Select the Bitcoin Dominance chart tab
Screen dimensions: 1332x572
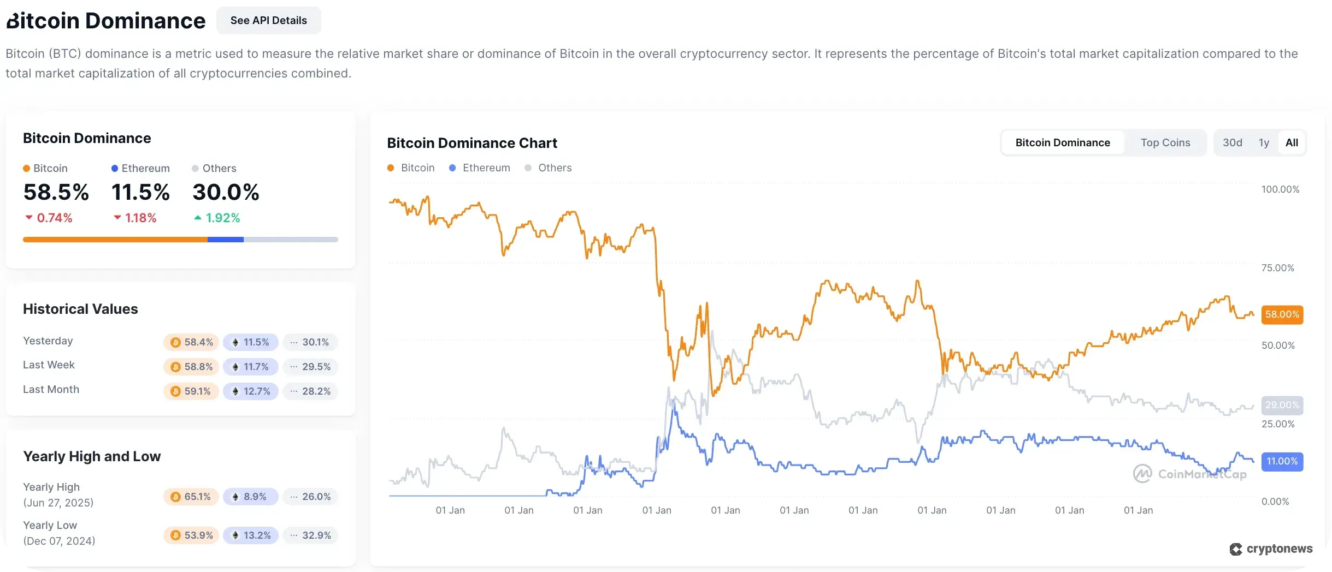click(x=1063, y=142)
